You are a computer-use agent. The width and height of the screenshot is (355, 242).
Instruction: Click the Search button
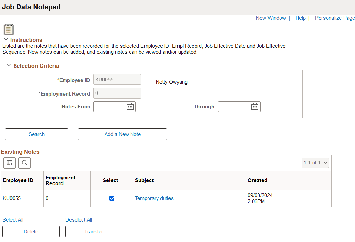(x=36, y=134)
